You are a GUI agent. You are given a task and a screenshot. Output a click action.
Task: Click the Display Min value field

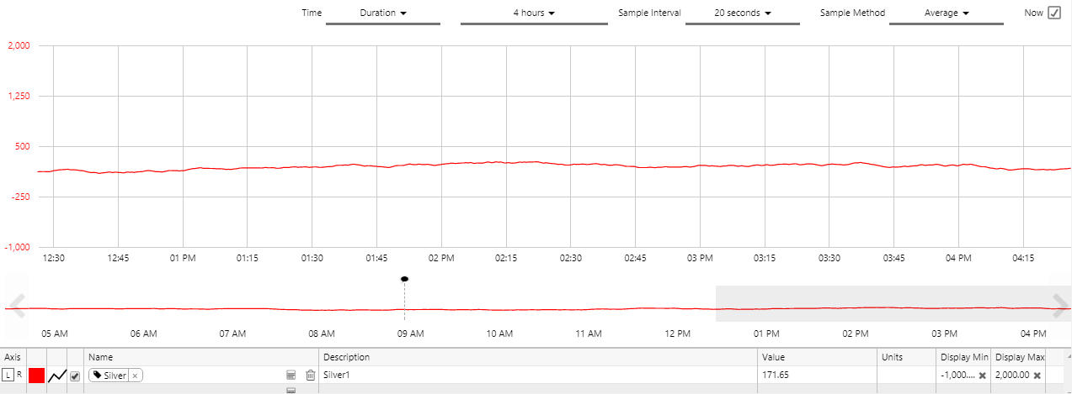957,376
